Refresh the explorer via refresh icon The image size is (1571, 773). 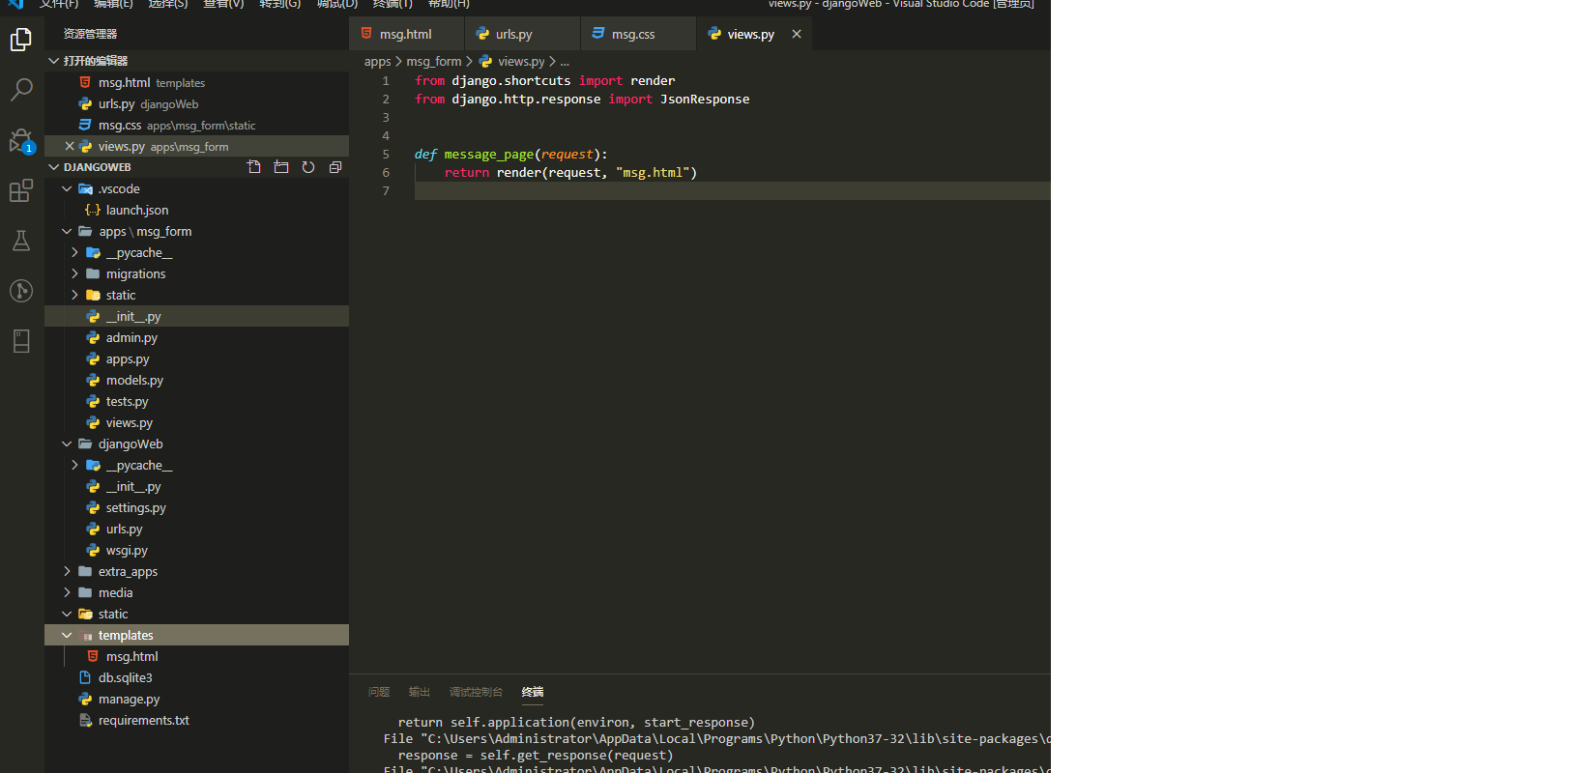[308, 167]
